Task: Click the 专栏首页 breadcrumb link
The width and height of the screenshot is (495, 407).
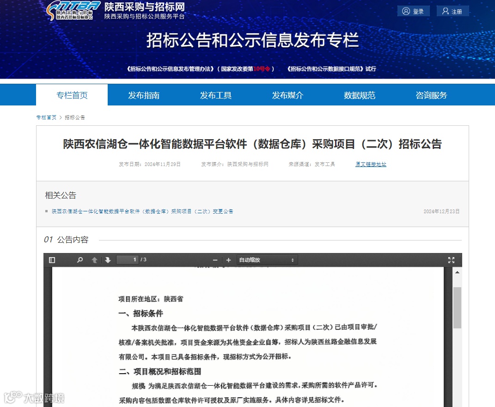Action: coord(46,117)
